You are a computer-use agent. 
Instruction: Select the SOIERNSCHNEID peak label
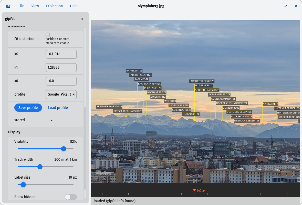coord(182,110)
